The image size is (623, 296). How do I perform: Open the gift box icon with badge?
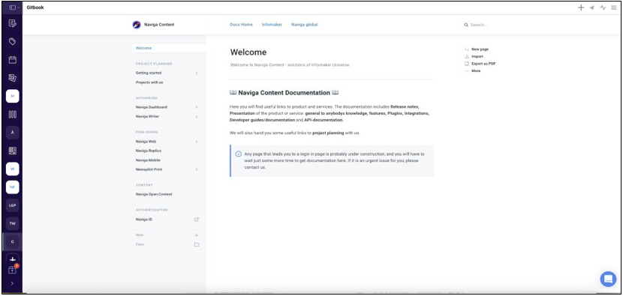13,270
